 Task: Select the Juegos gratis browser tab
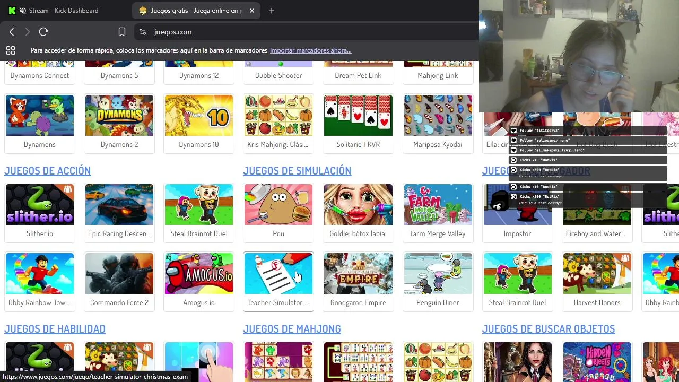196,11
